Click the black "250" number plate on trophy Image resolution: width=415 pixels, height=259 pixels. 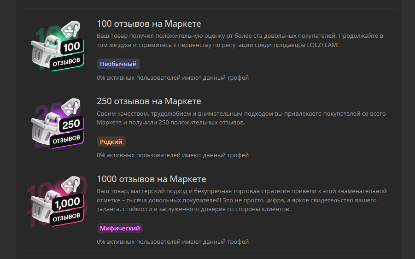tap(71, 124)
